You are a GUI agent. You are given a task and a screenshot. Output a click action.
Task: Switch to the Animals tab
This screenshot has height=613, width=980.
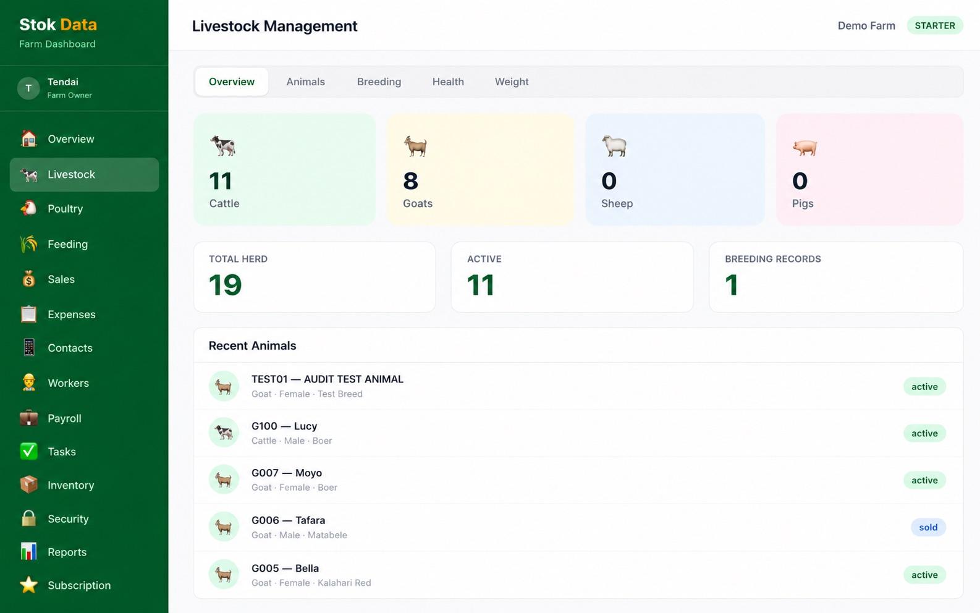[305, 82]
